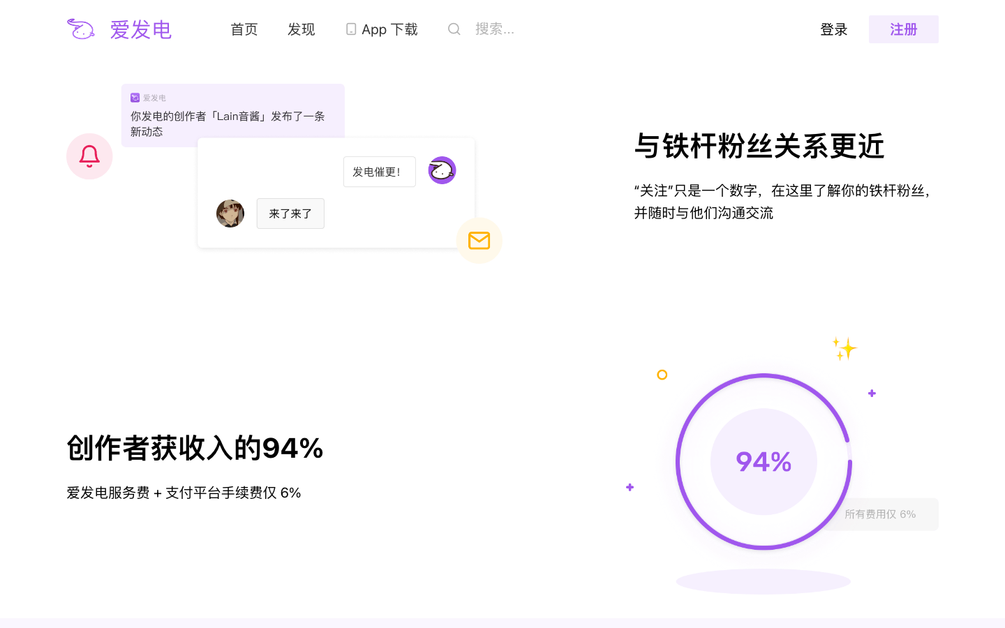The width and height of the screenshot is (1005, 628).
Task: Click the yellow envelope message icon
Action: tap(479, 241)
